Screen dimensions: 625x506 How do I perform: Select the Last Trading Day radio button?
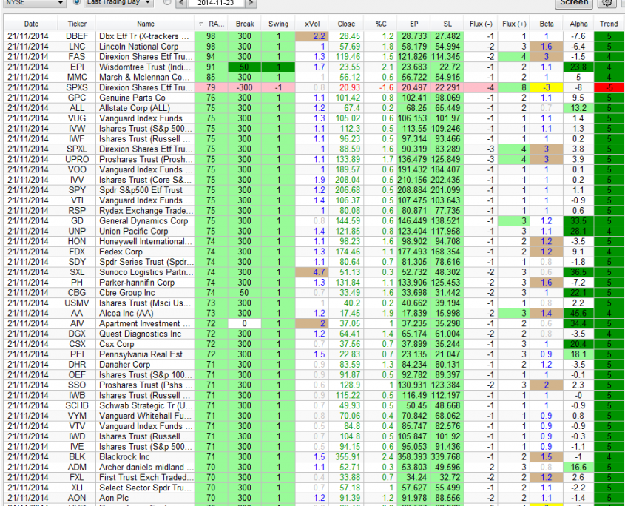tap(78, 3)
